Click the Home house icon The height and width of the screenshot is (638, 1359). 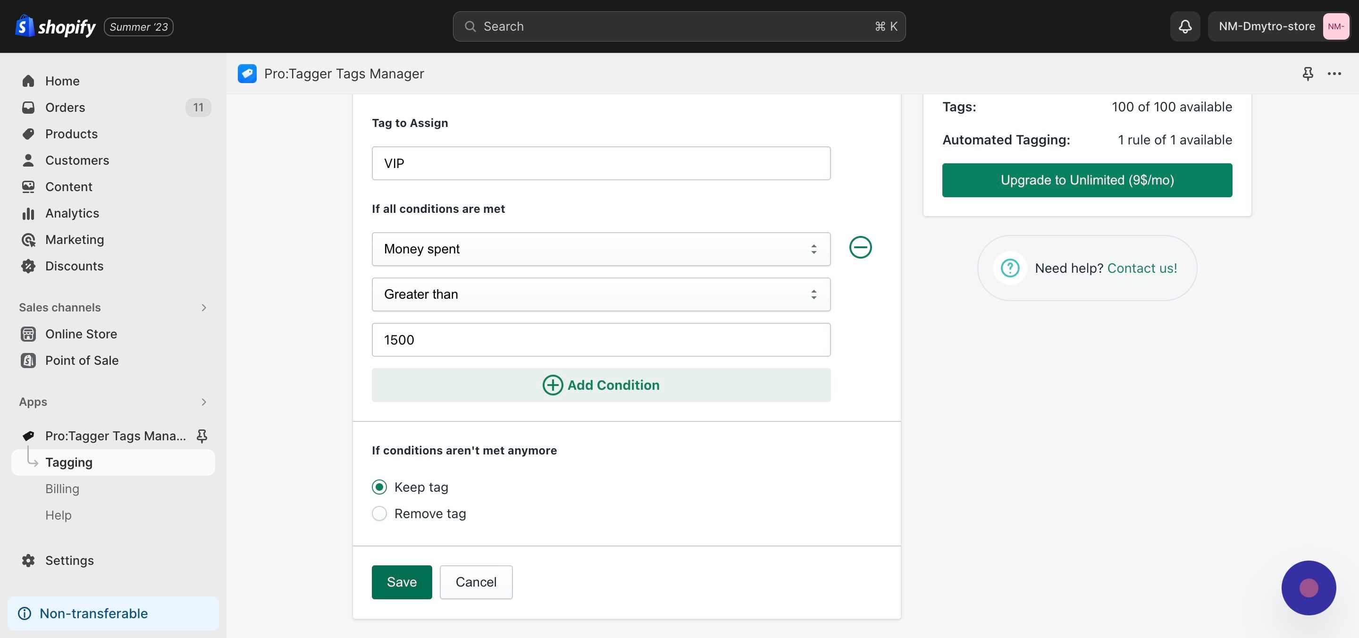tap(28, 81)
